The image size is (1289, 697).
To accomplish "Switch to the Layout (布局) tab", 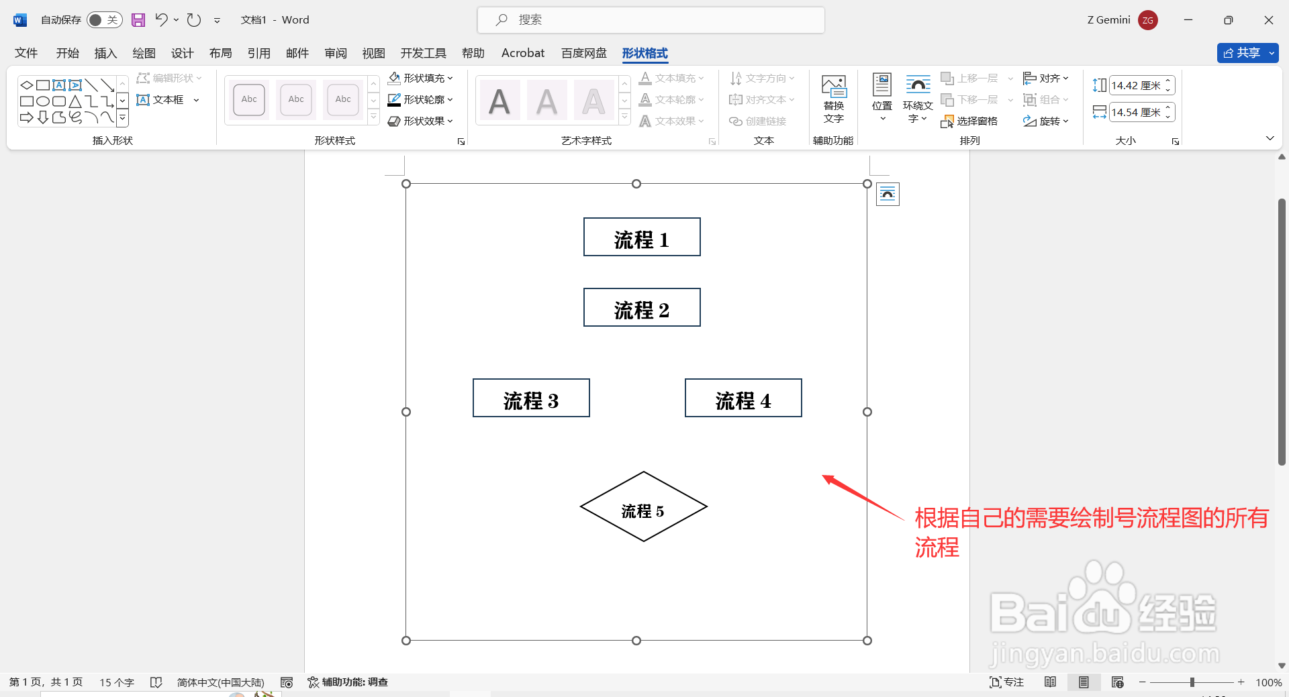I will [x=220, y=53].
